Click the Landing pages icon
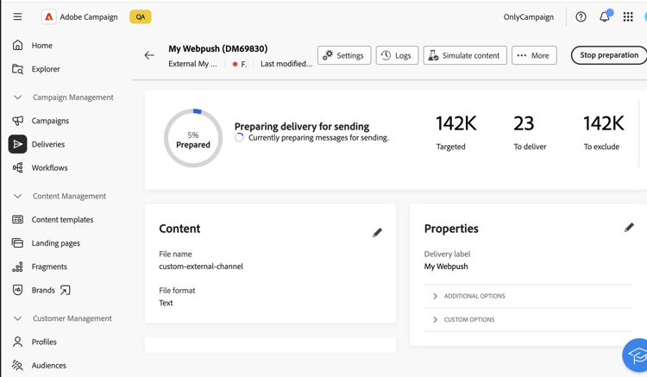 click(x=17, y=243)
